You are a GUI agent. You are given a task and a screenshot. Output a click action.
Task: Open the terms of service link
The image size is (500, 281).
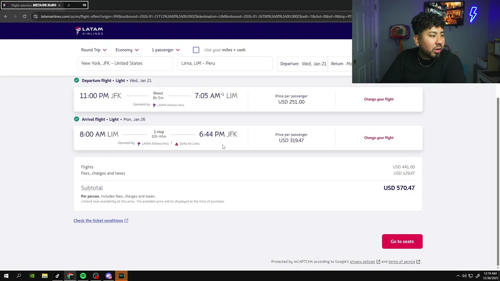[402, 261]
